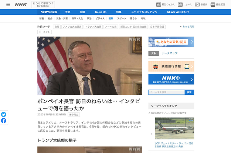The image size is (231, 153).
Task: Click the 検索 search button
Action: pos(189,92)
